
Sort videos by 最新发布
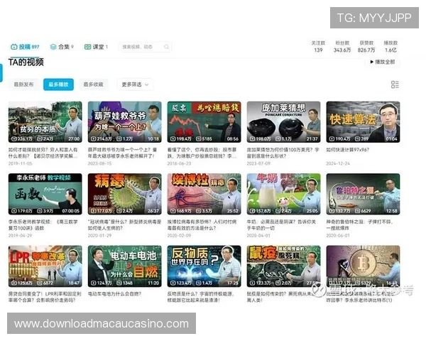coord(23,85)
